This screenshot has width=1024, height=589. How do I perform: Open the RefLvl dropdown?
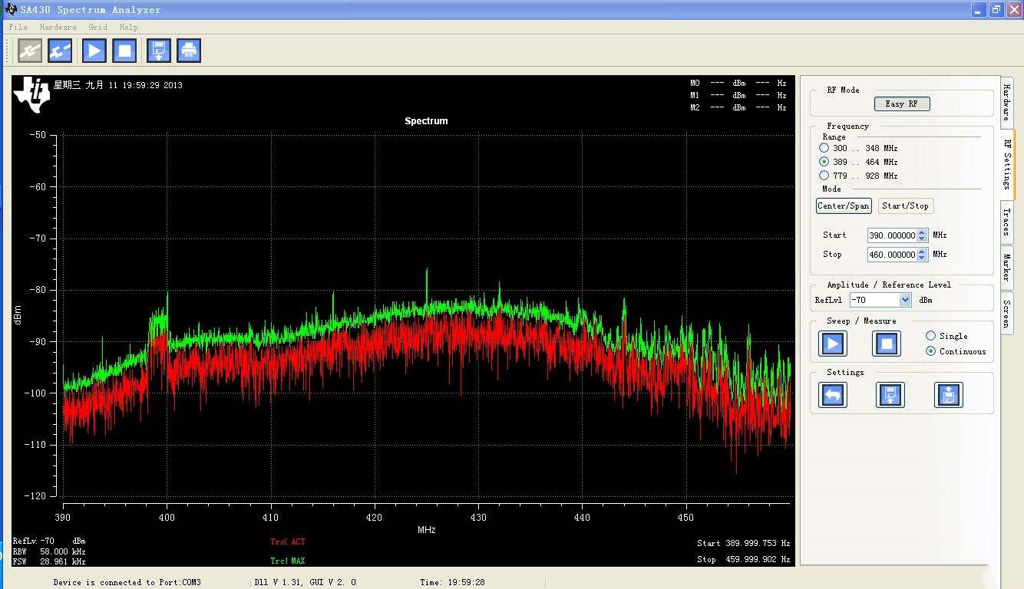[905, 300]
